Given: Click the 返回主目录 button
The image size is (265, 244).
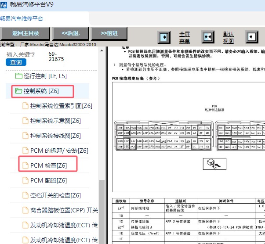Looking at the screenshot, I should tap(25, 33).
